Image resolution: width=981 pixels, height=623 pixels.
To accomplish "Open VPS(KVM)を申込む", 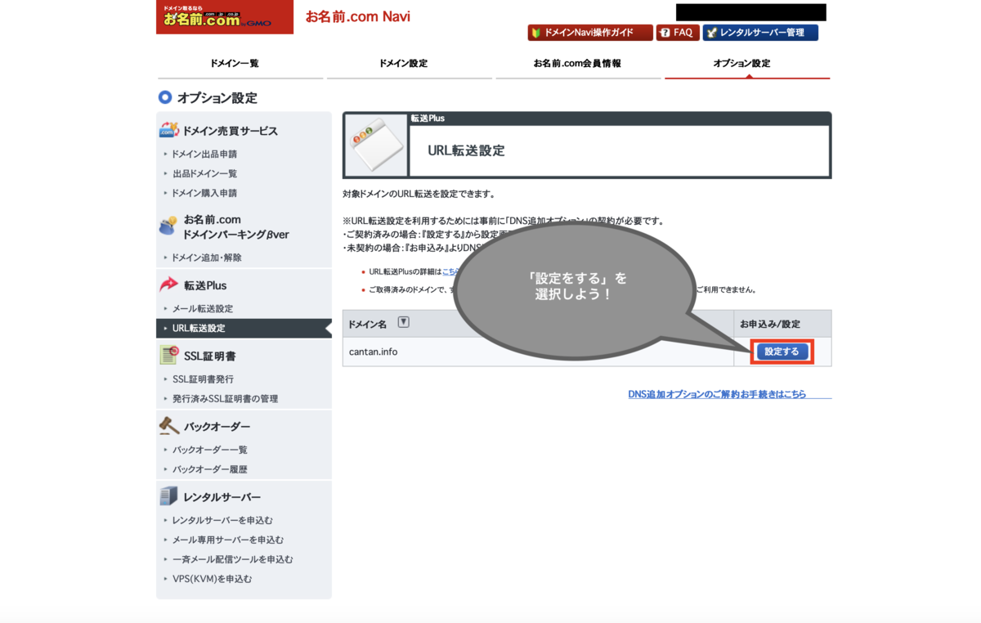I will 212,579.
